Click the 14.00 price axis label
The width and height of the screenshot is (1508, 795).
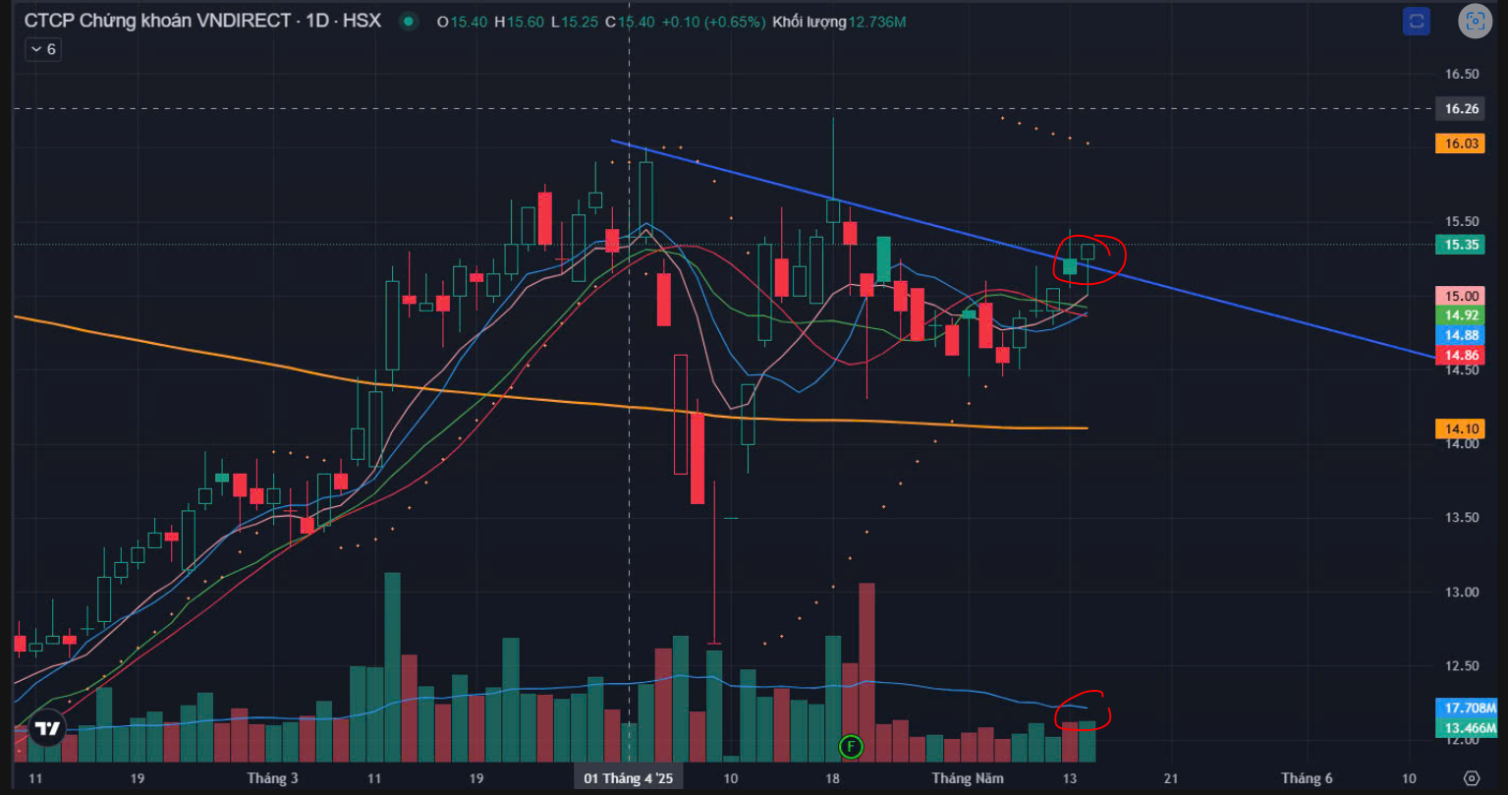pos(1462,444)
